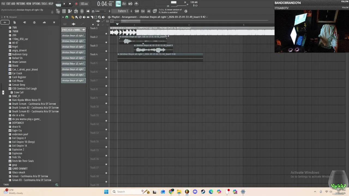This screenshot has width=349, height=196.
Task: Select the playlist Playback speaker tool
Action: pos(103,17)
